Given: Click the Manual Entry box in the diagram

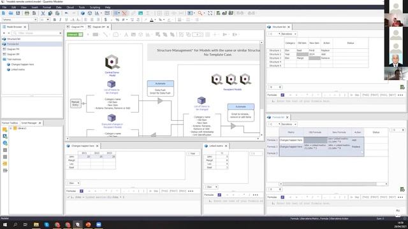Looking at the screenshot, I should click(75, 103).
